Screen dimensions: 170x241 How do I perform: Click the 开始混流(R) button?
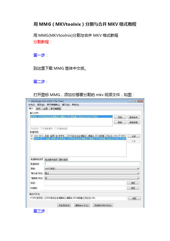[x=64, y=205]
